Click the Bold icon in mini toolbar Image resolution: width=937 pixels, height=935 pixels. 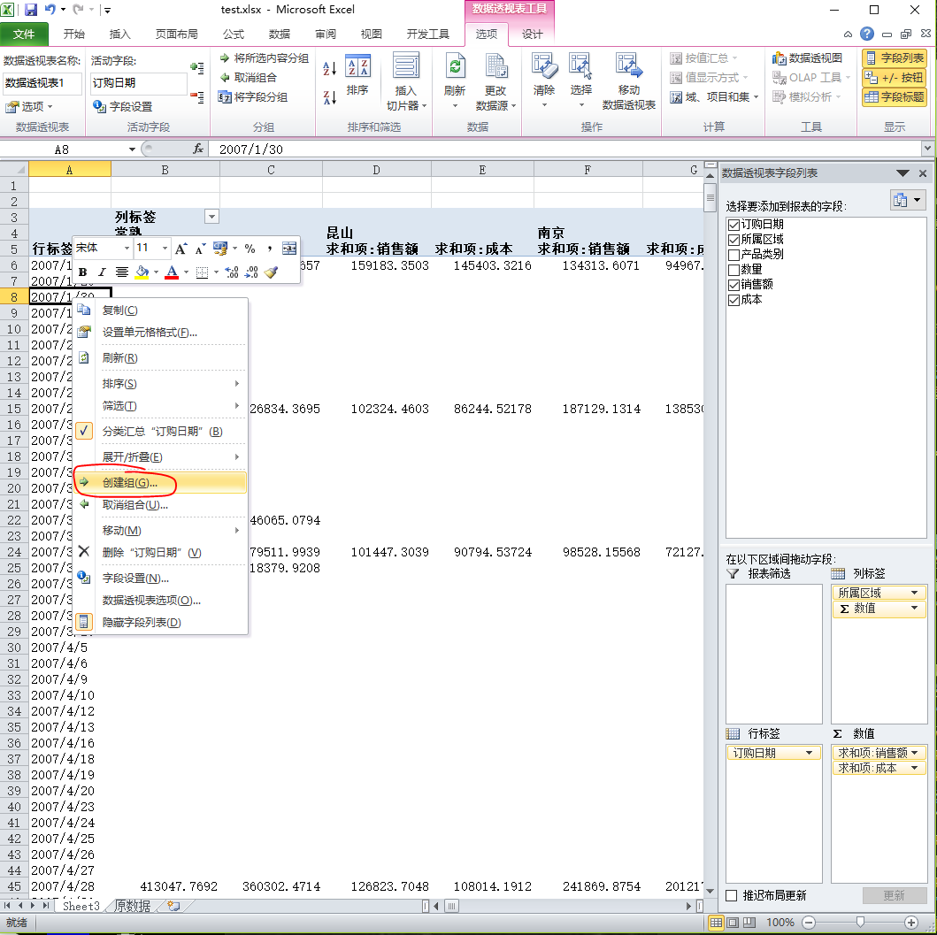point(83,272)
